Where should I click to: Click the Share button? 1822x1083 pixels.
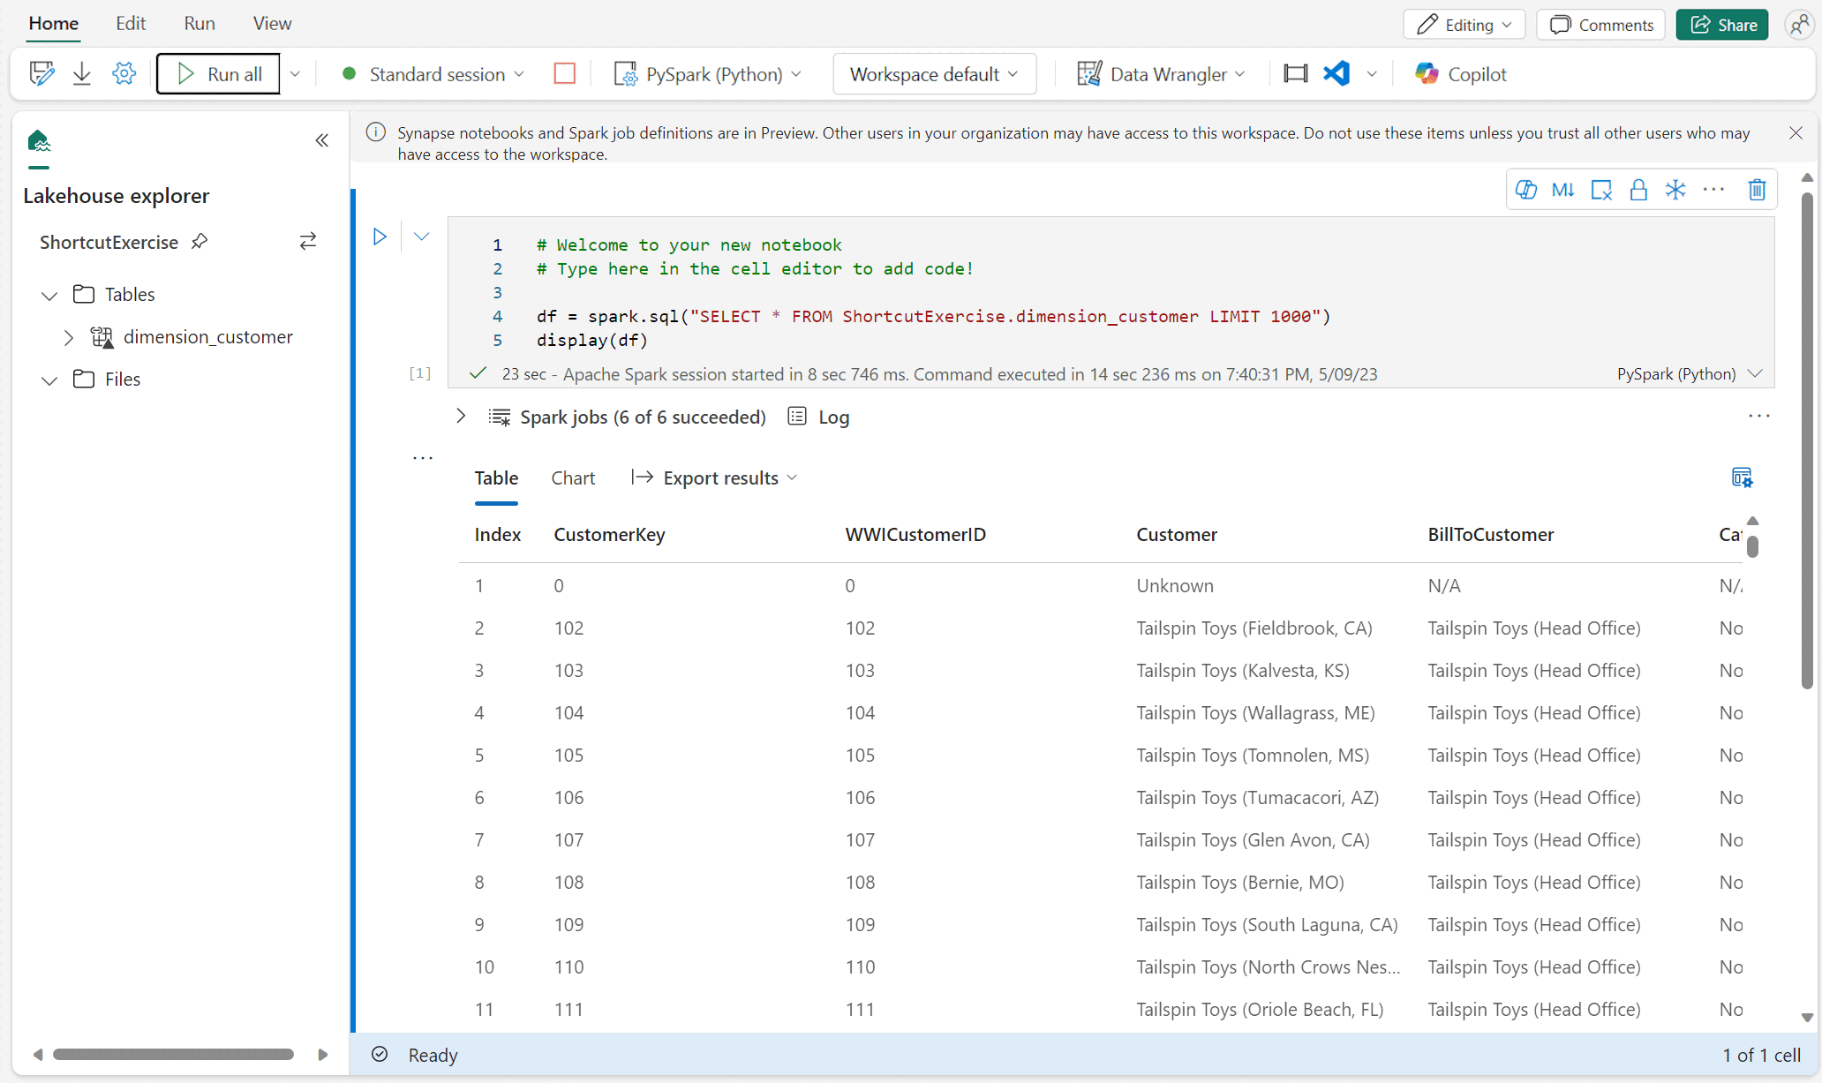1722,25
